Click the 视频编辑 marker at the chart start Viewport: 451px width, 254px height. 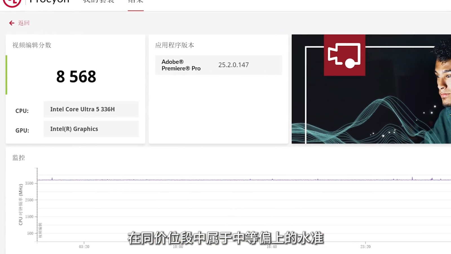40,230
